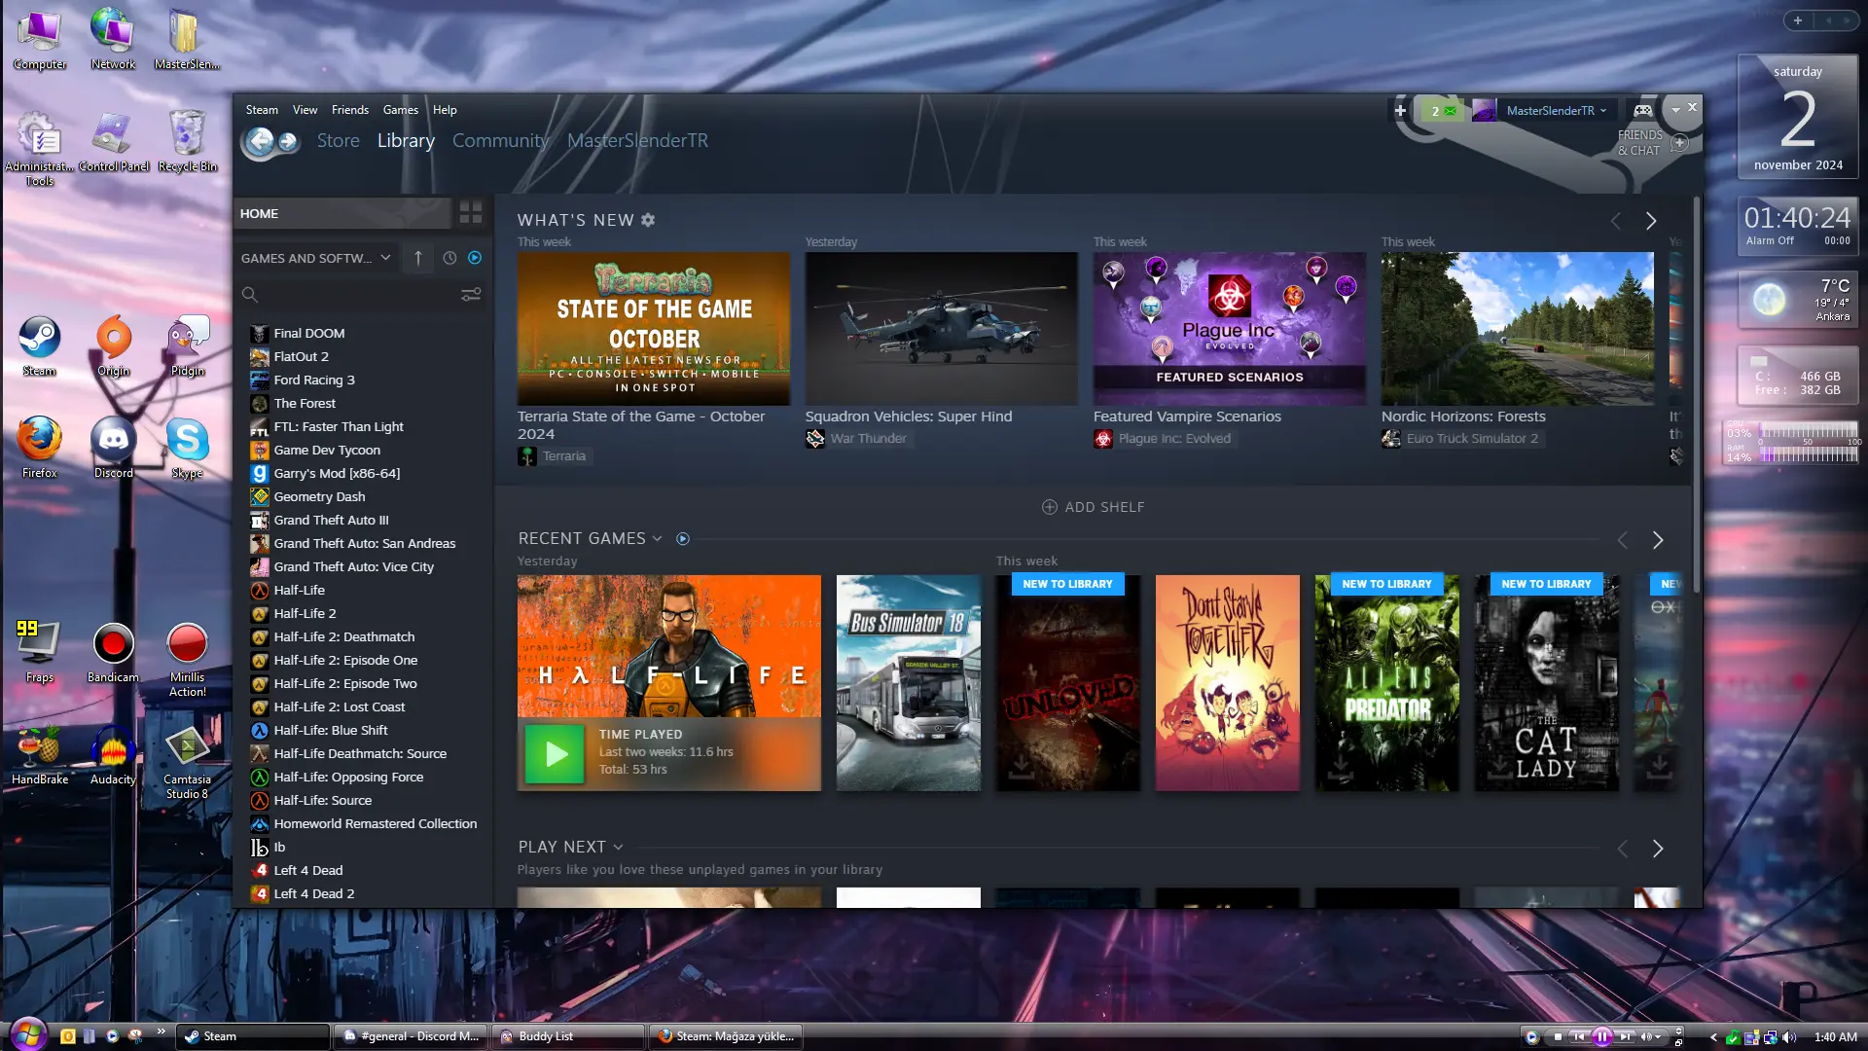The image size is (1868, 1051).
Task: Open the Windows Start orb
Action: click(28, 1033)
